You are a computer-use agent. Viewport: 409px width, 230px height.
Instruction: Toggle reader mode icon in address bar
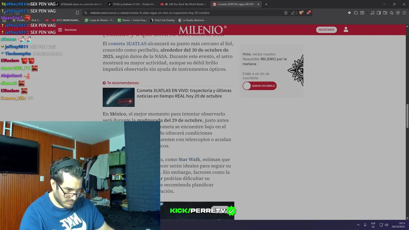(286, 13)
